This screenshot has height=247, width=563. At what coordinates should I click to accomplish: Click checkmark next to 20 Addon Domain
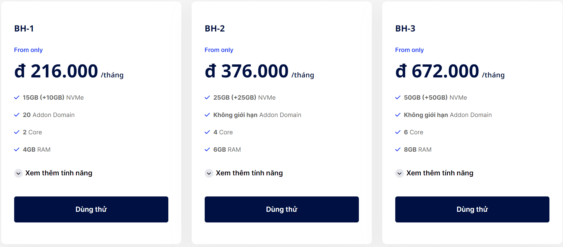[x=17, y=115]
